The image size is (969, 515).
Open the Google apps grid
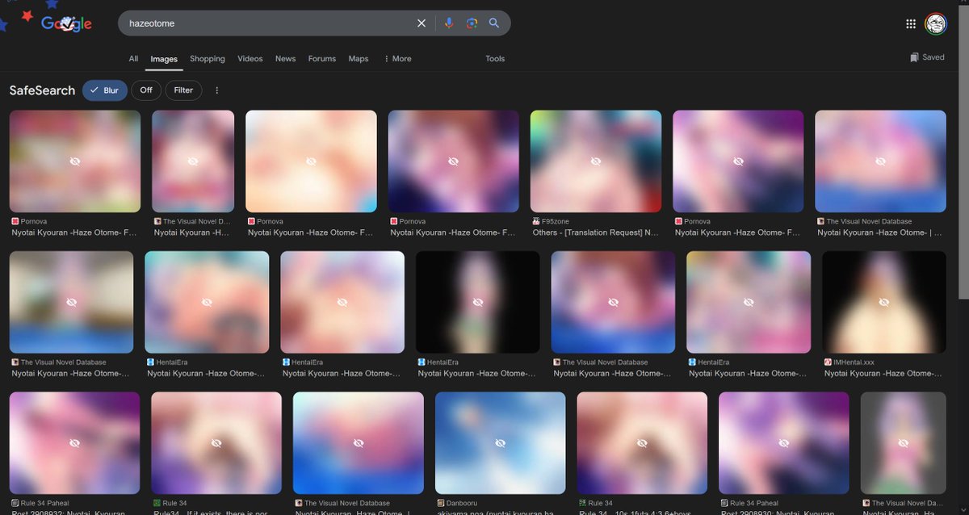coord(911,23)
